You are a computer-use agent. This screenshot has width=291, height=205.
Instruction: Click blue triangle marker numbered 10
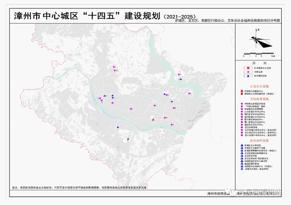tap(104, 96)
